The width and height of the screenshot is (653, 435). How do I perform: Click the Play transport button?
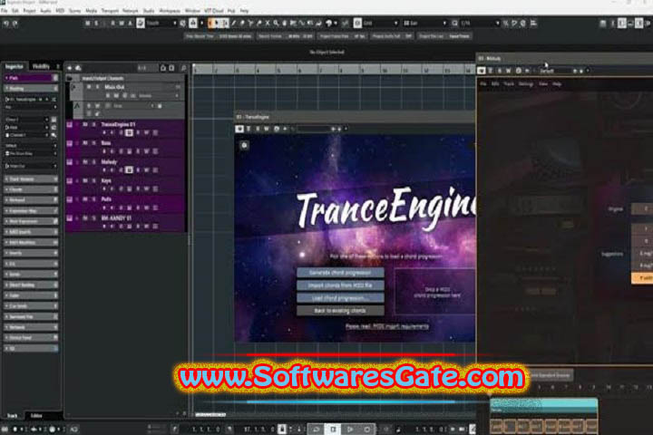click(350, 430)
